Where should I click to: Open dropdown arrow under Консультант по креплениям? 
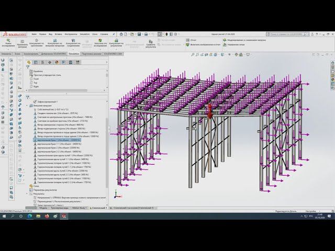[x=37, y=49]
